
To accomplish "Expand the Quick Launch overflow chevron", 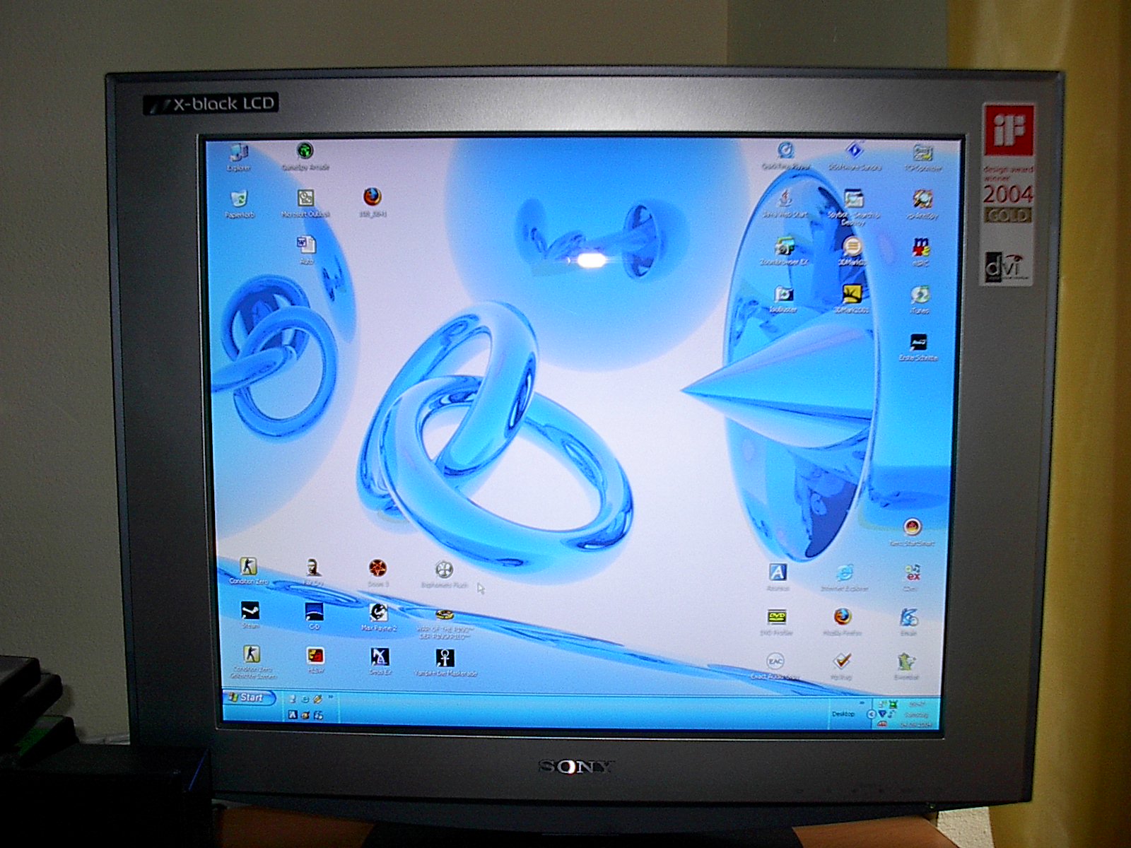I will tap(330, 697).
